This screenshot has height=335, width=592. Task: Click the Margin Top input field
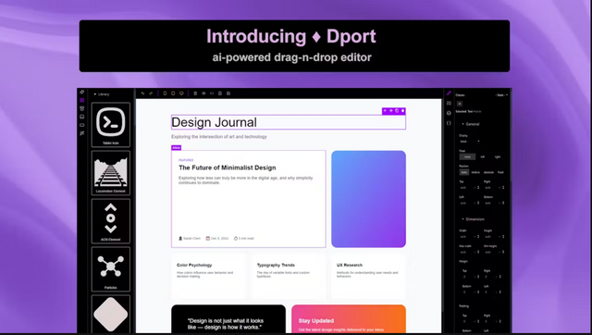point(469,277)
